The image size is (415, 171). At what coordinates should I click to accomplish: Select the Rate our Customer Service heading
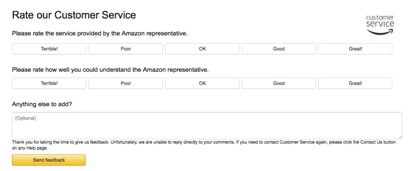(x=74, y=15)
